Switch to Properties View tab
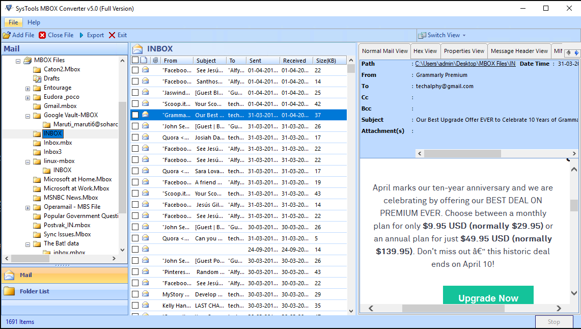Viewport: 581px width, 329px height. tap(464, 51)
